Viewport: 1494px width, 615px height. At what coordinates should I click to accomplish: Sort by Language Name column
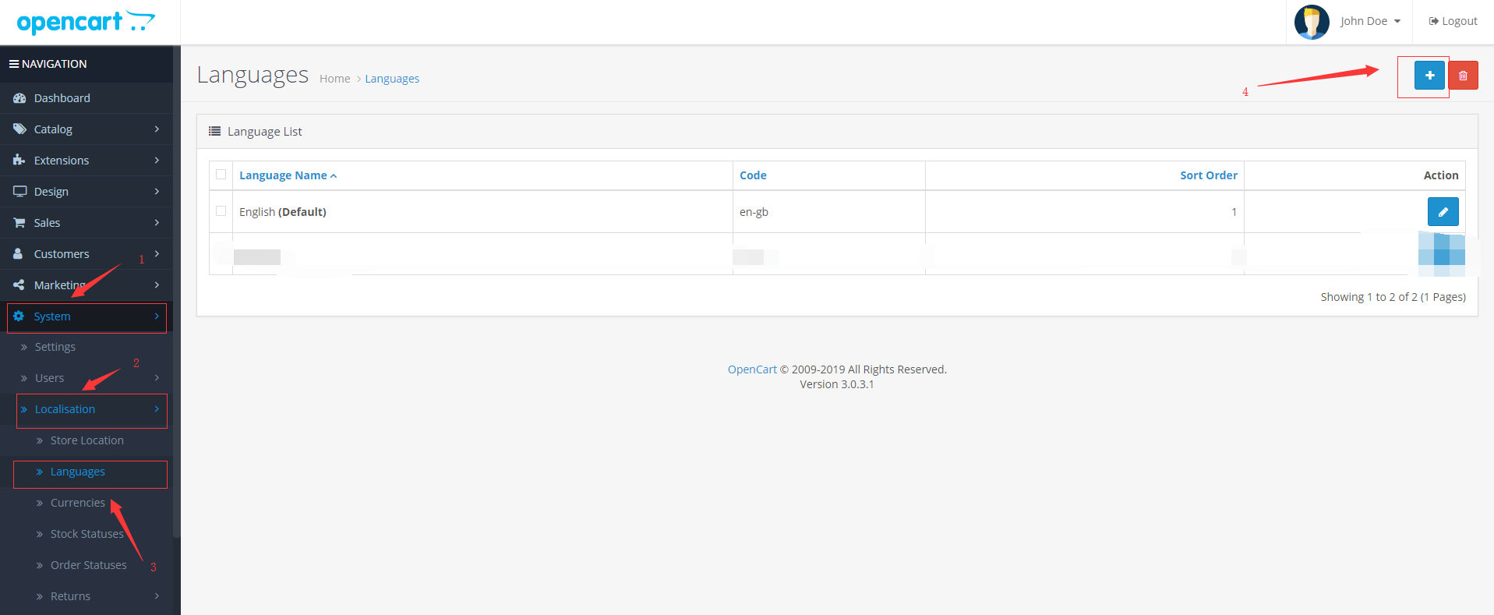click(x=288, y=175)
